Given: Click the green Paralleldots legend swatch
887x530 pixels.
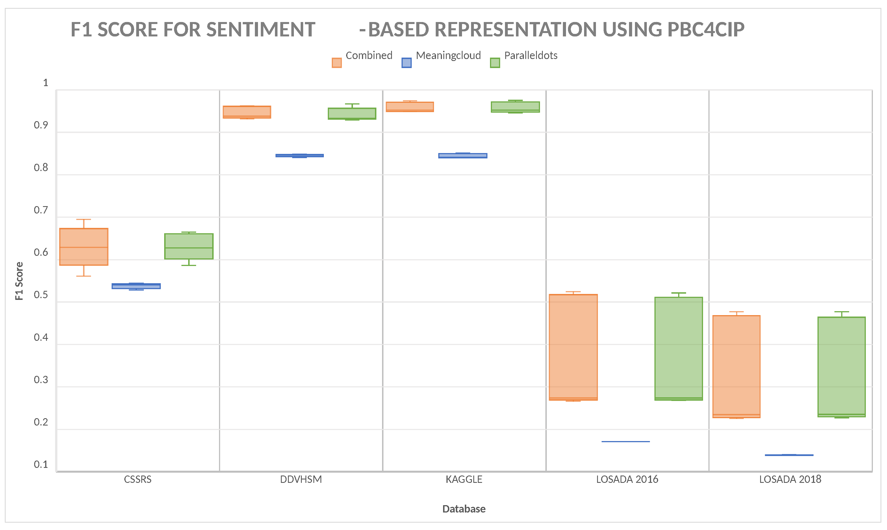Looking at the screenshot, I should 495,63.
